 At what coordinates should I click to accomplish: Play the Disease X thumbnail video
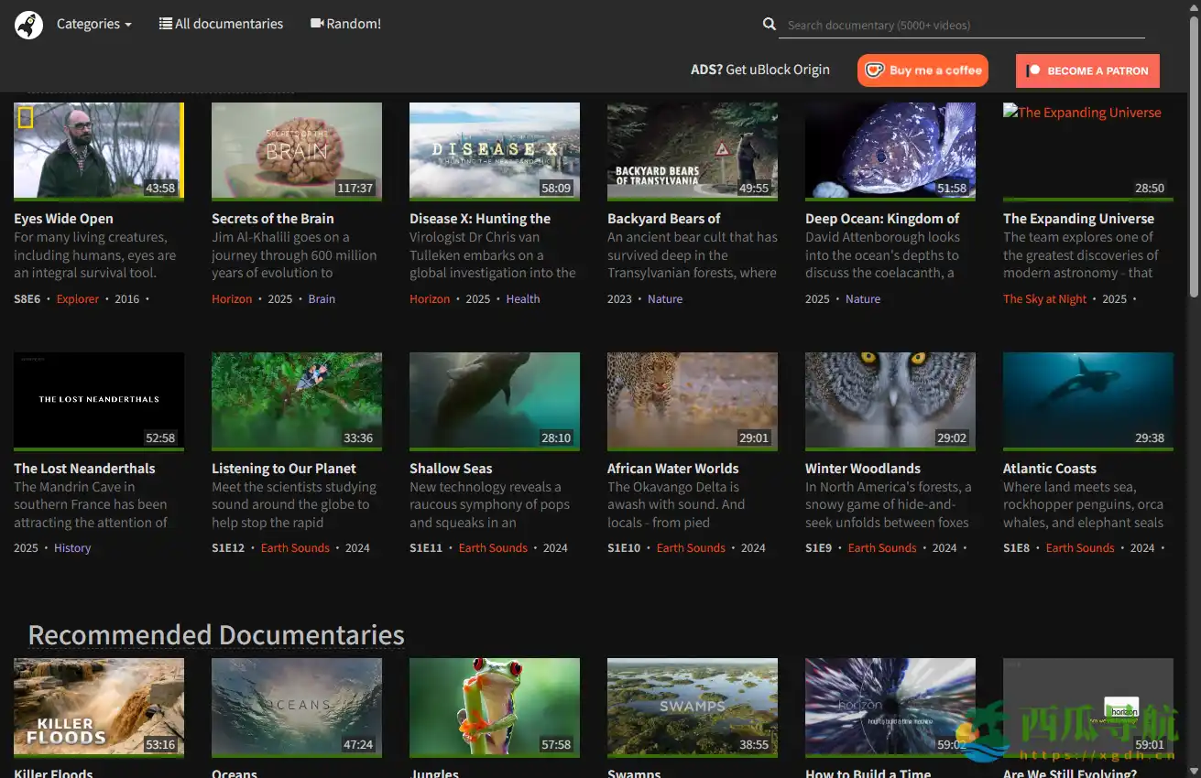(495, 150)
